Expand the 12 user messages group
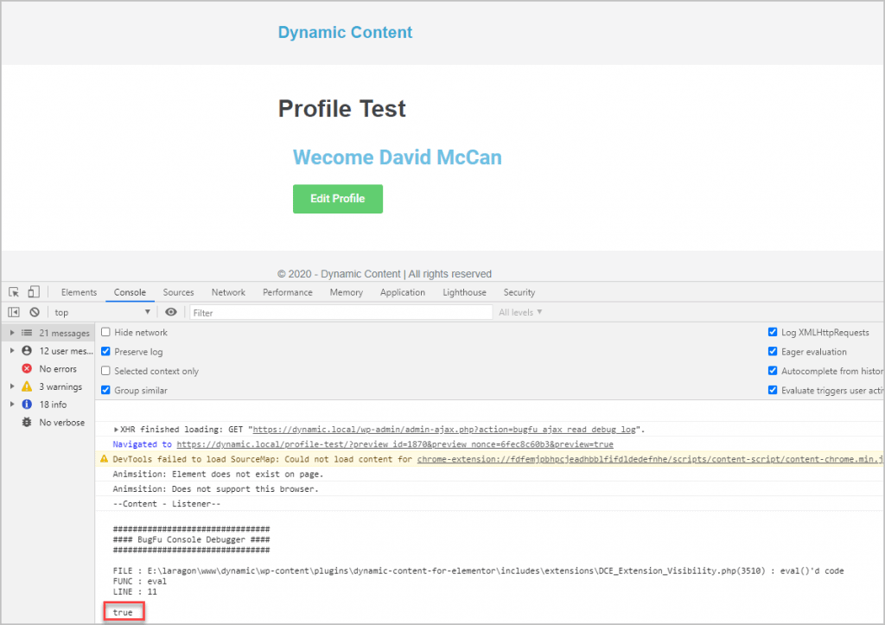This screenshot has width=885, height=625. [x=12, y=351]
